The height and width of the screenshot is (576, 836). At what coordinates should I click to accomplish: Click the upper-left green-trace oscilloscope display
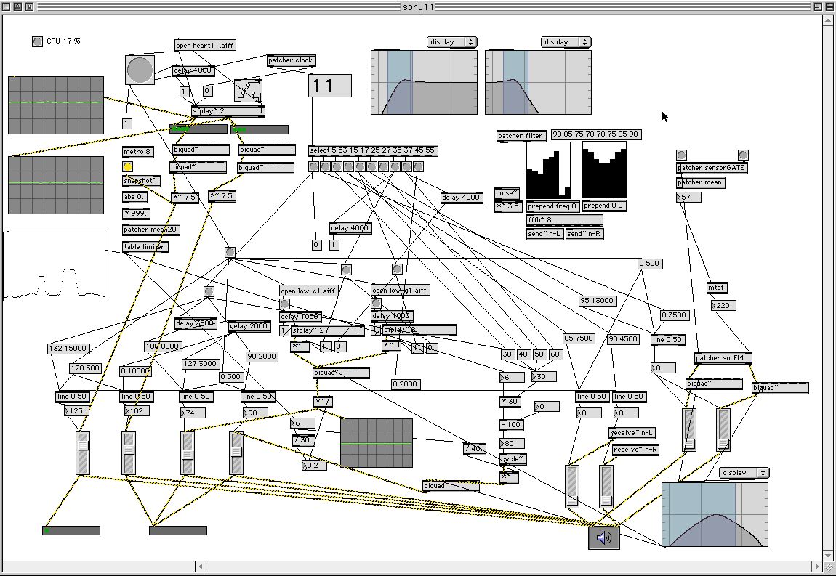[x=56, y=105]
